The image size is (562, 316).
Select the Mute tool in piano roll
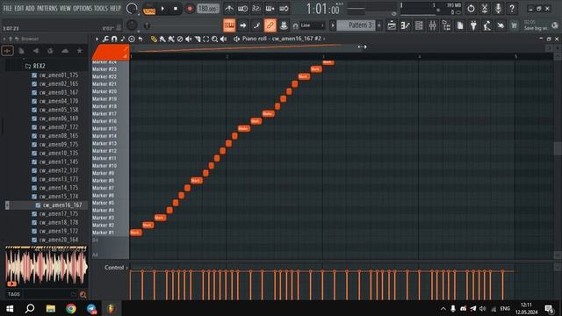189,39
